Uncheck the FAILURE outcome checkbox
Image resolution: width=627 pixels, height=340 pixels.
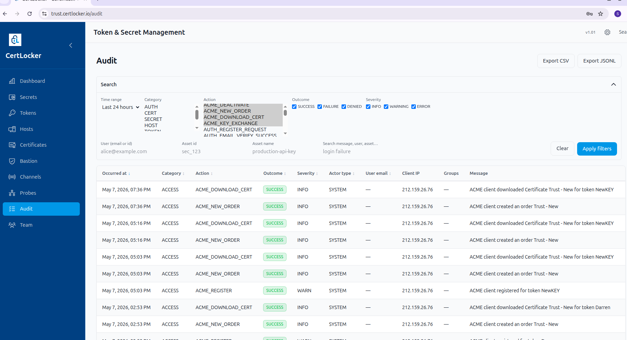point(320,106)
